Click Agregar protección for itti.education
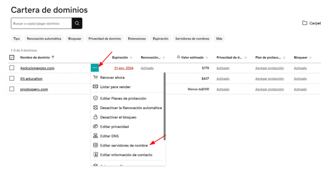 (x=270, y=79)
